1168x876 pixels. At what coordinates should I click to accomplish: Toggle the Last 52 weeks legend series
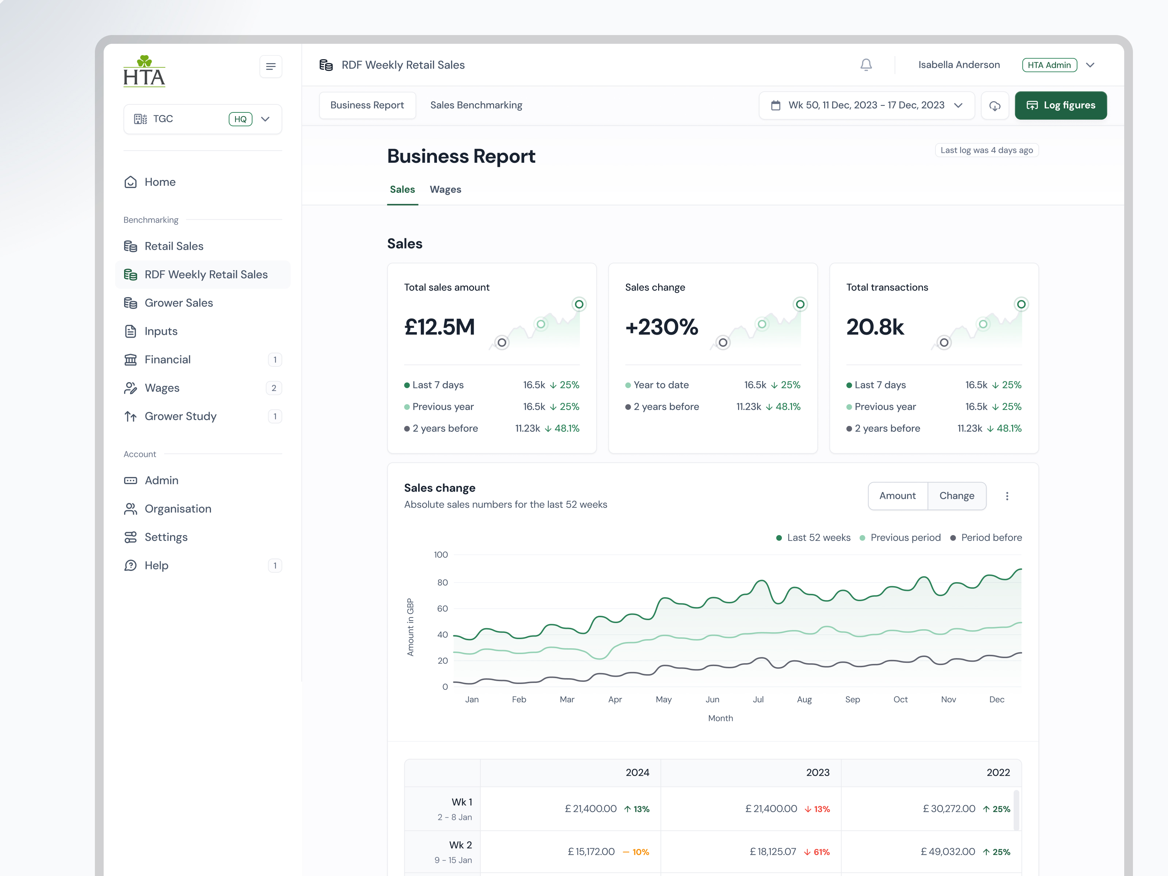pyautogui.click(x=813, y=538)
